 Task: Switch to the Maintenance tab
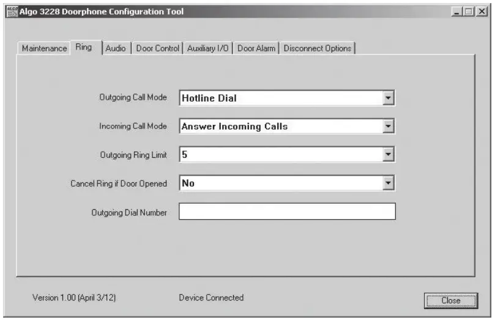point(44,48)
